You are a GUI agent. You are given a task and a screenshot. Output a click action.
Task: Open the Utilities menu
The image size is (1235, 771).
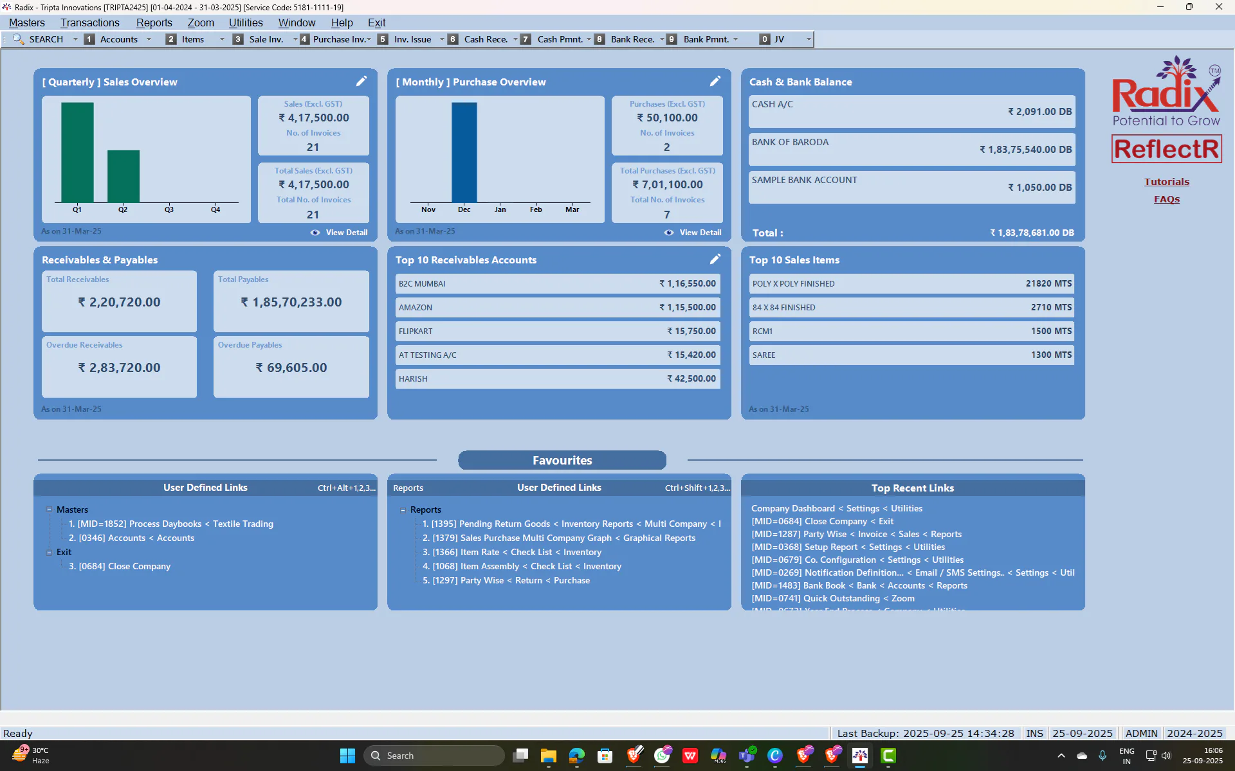coord(246,22)
